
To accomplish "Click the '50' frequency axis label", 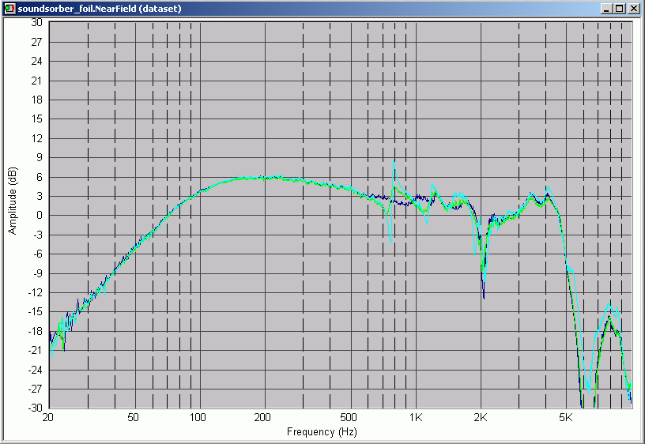I will 133,417.
